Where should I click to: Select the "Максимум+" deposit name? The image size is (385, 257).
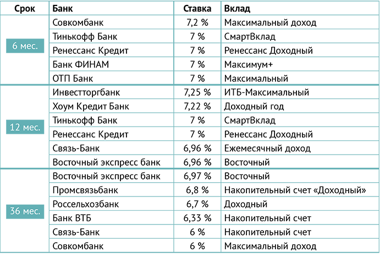(x=249, y=64)
